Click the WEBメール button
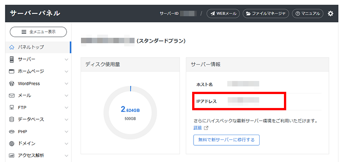Screen dimensions: 342x162 223,13
